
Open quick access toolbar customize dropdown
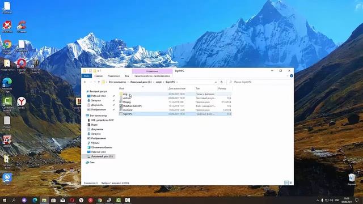(x=98, y=71)
